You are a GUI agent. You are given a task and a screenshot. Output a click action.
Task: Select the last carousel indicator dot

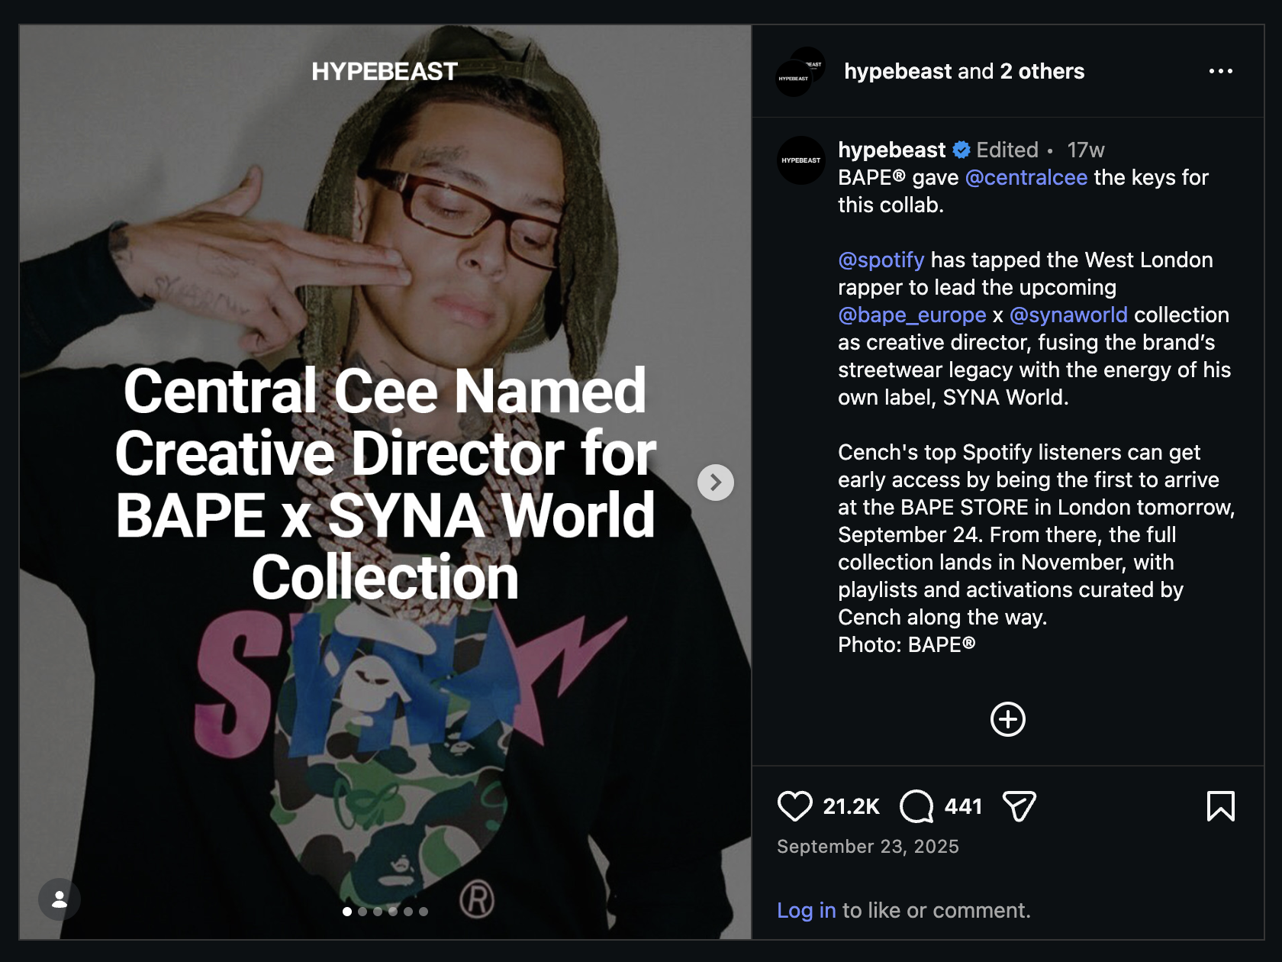click(x=424, y=912)
